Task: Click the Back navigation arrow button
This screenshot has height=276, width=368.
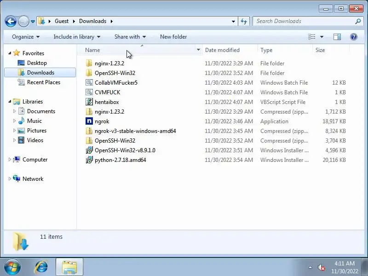Action: coord(11,22)
